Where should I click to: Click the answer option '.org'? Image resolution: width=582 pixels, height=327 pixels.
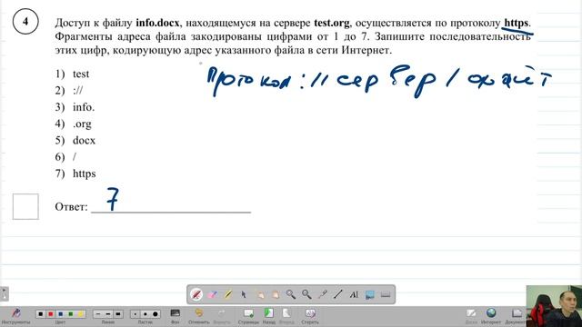[x=82, y=124]
